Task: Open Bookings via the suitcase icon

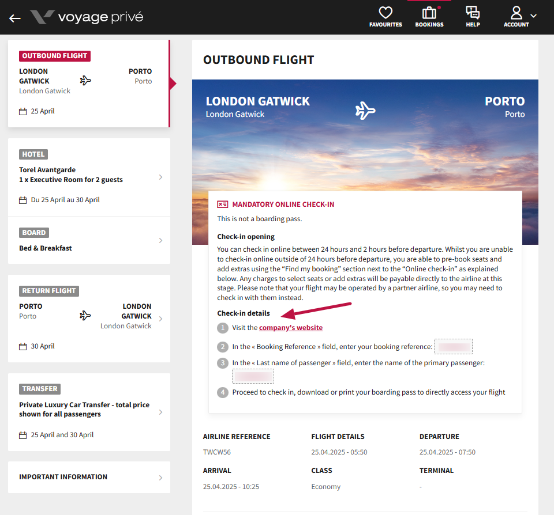Action: point(429,13)
